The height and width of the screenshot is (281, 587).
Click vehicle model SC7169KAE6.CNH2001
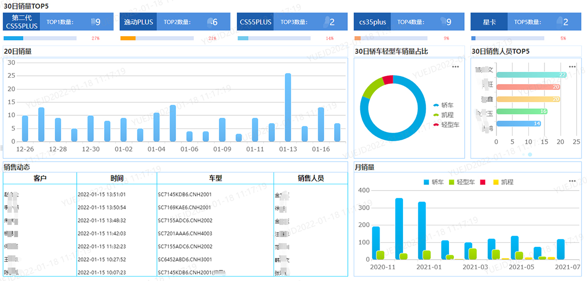(184, 208)
